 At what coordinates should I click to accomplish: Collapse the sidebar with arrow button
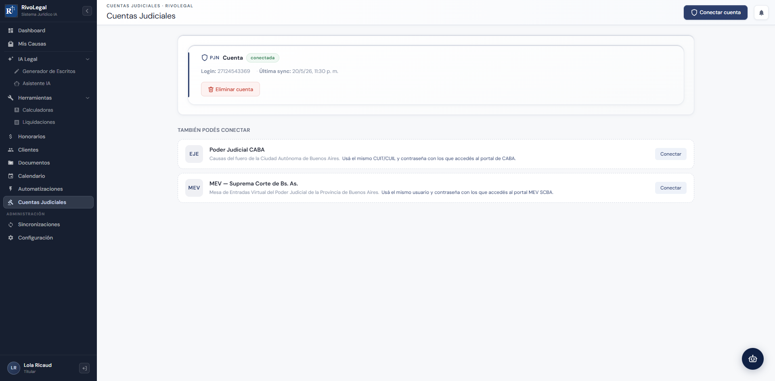pyautogui.click(x=87, y=11)
